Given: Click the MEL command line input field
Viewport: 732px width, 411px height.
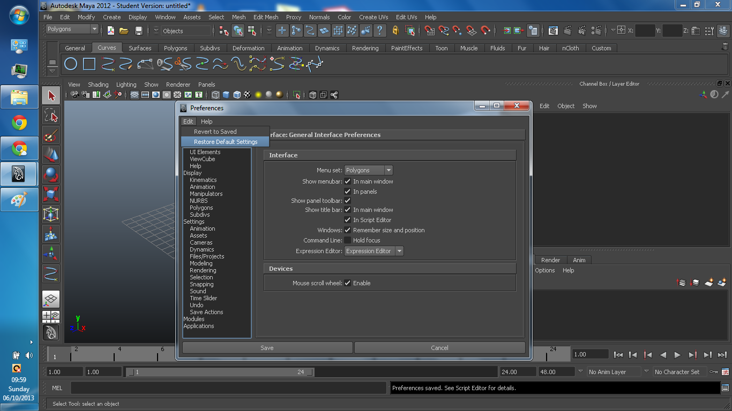Looking at the screenshot, I should click(x=228, y=388).
